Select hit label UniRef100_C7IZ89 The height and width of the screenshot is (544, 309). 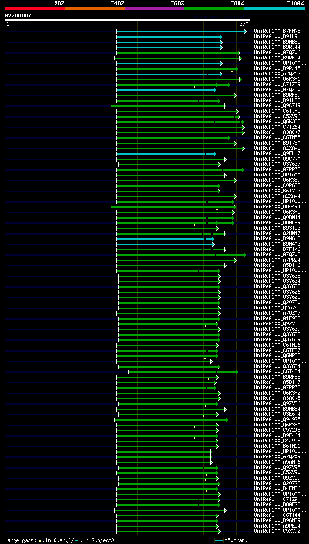coord(277,84)
